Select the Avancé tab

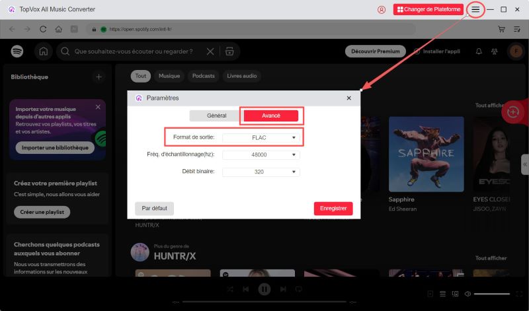point(270,116)
